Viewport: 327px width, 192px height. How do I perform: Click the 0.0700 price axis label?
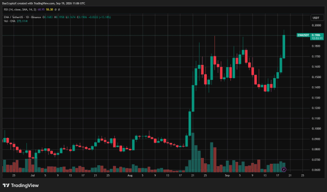click(x=316, y=159)
